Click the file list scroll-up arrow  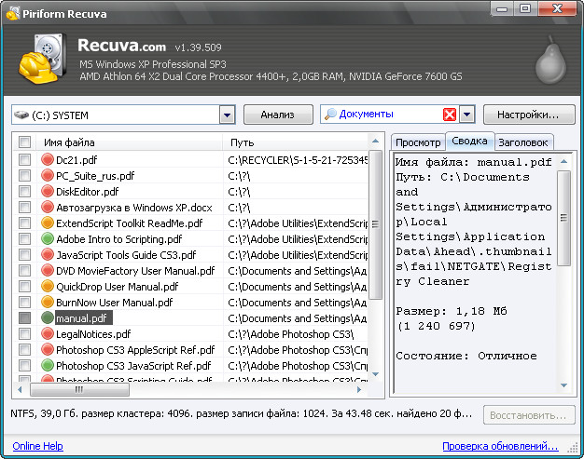[x=375, y=141]
